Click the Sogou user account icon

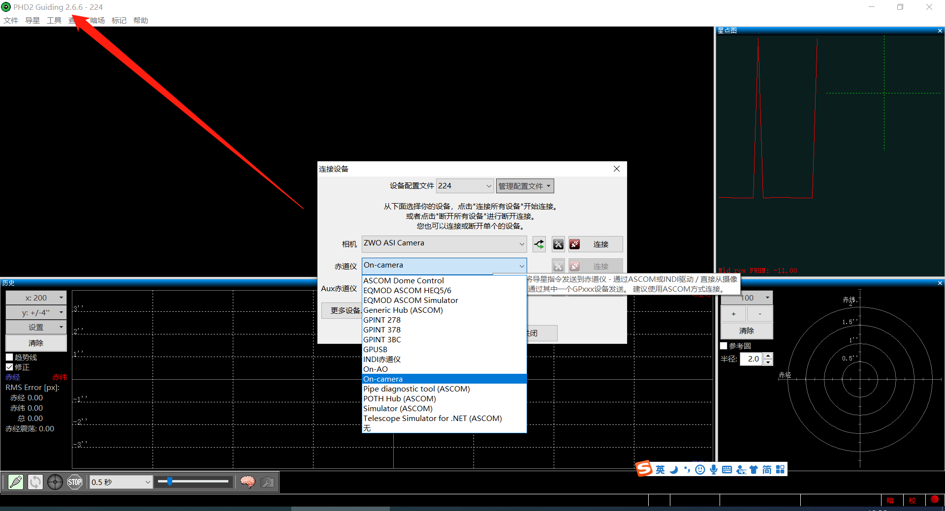[741, 470]
